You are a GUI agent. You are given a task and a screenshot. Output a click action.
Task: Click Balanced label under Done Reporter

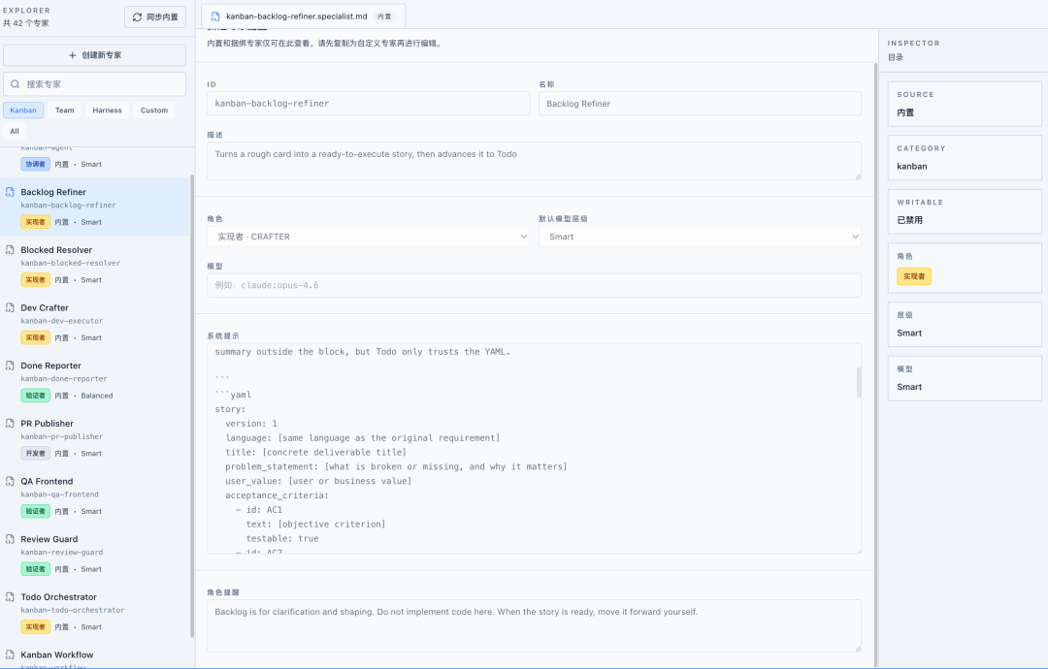point(97,396)
